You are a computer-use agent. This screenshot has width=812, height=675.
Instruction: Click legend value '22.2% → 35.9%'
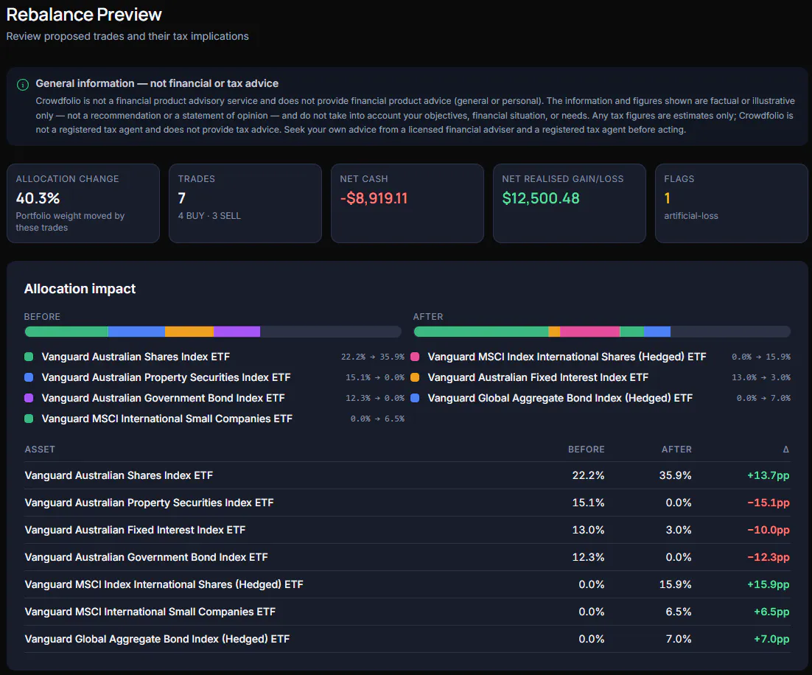pos(372,357)
